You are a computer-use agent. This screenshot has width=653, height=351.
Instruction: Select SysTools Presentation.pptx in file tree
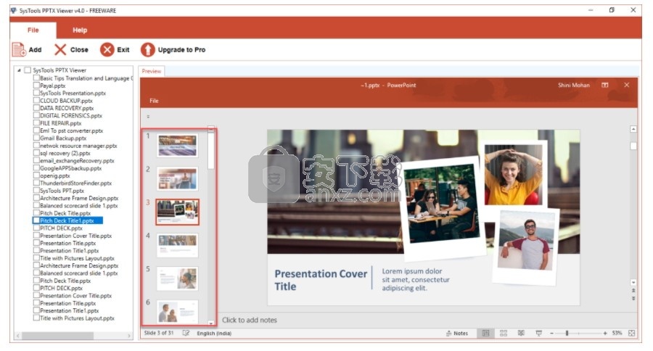73,93
